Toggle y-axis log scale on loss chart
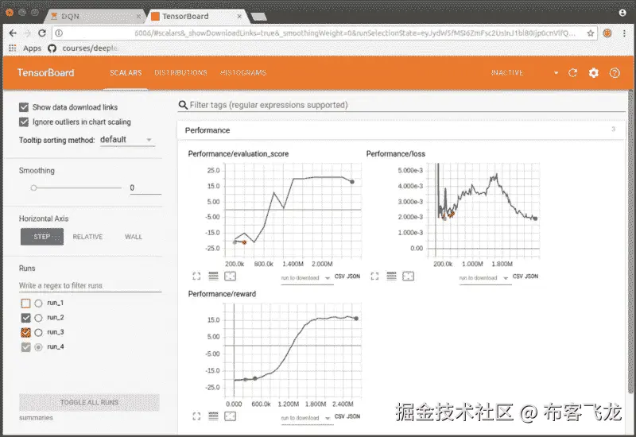636x437 pixels. click(x=391, y=277)
